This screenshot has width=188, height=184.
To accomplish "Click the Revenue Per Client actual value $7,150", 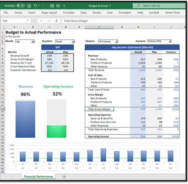I will (x=49, y=63).
